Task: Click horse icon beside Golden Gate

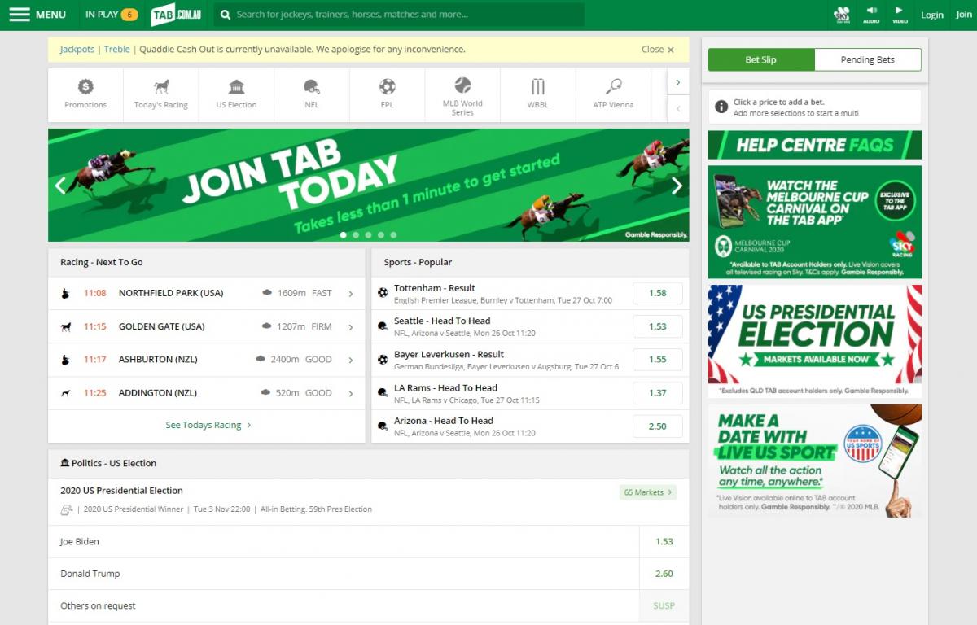Action: tap(65, 326)
